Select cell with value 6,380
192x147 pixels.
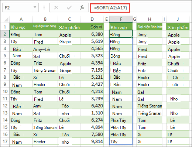point(92,34)
